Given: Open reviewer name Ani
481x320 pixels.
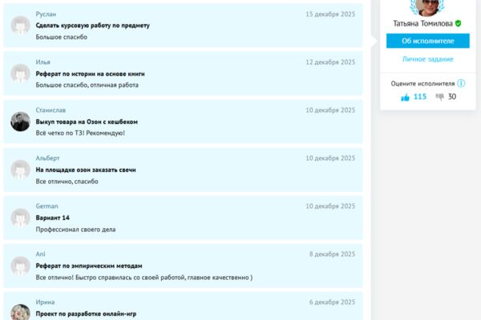Looking at the screenshot, I should 41,254.
